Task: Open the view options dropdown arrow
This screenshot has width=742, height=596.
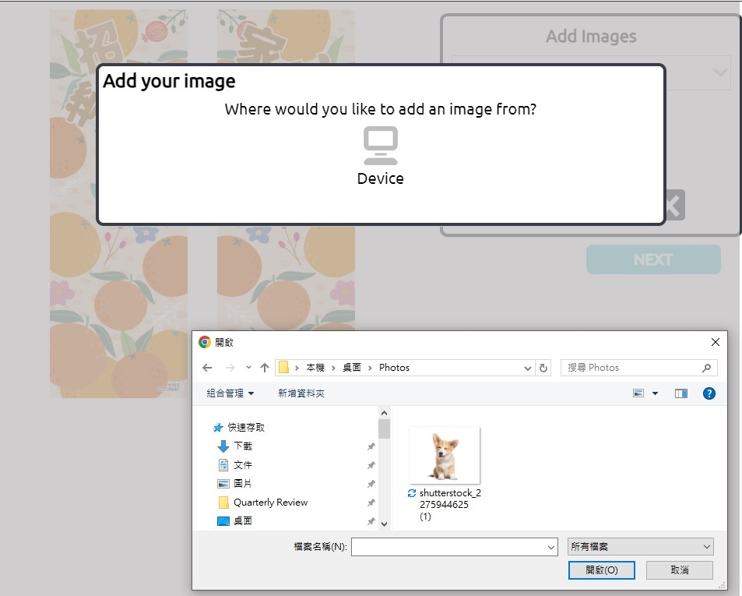Action: tap(655, 393)
